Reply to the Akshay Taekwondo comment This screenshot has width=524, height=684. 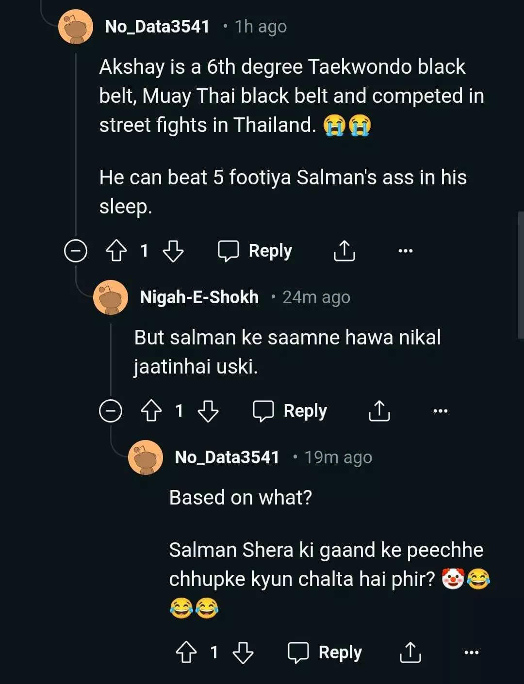tap(255, 251)
